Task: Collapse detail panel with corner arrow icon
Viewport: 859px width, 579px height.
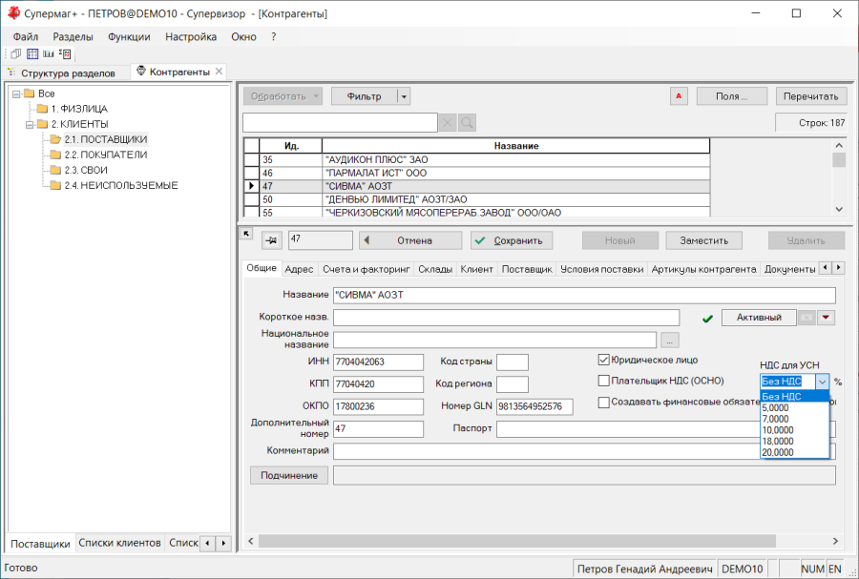Action: (246, 234)
